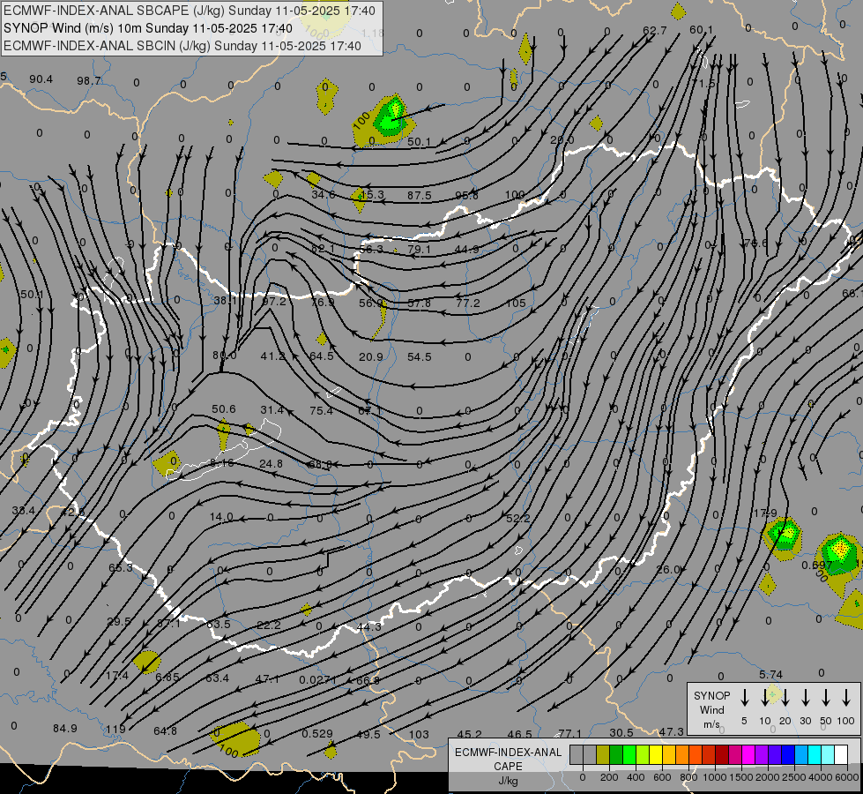Screen dimensions: 863x794
Task: Click the '62.7' value at the top
Action: (654, 30)
